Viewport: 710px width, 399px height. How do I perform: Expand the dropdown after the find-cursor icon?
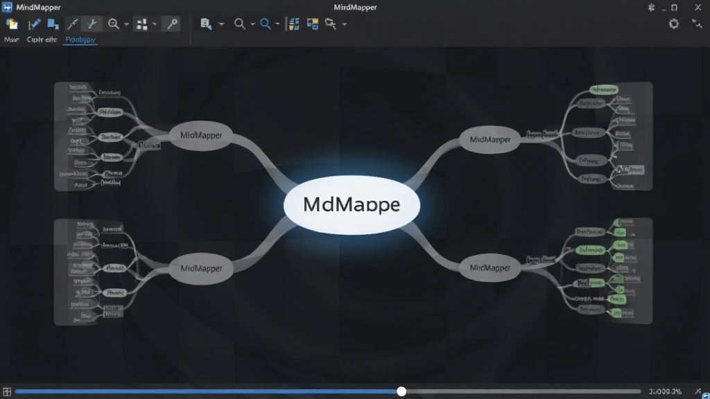(344, 24)
